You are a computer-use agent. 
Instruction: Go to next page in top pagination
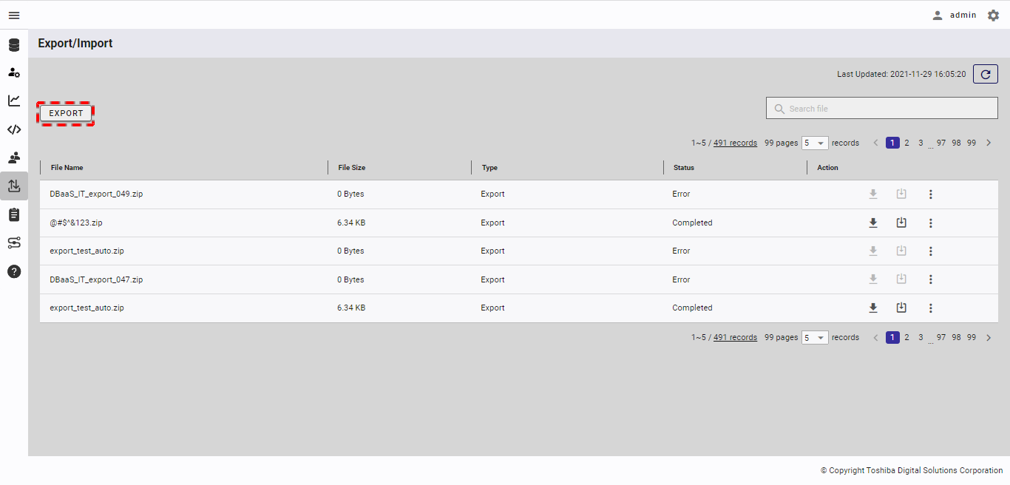point(989,143)
